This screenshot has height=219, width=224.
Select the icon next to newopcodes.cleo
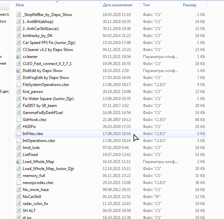coord(19,183)
